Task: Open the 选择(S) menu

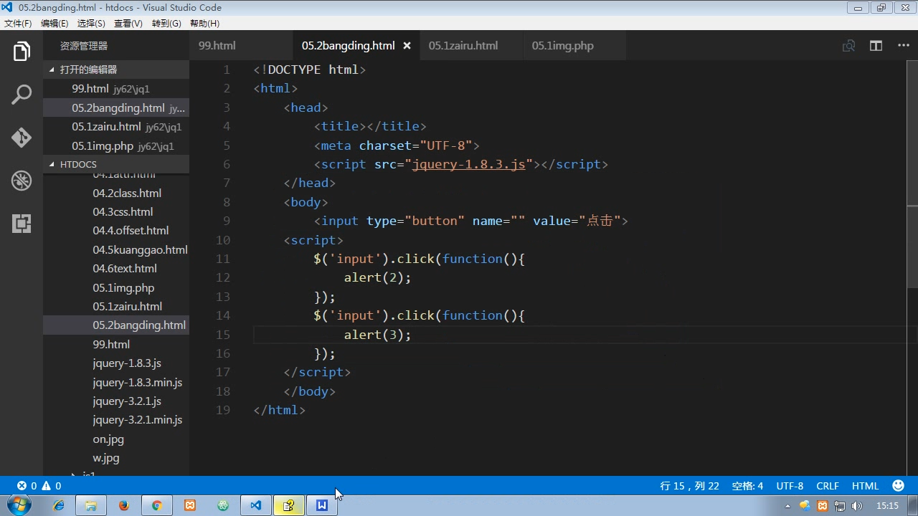Action: click(x=91, y=23)
